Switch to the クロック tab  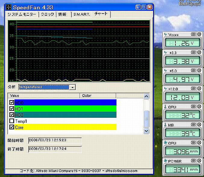(47, 14)
